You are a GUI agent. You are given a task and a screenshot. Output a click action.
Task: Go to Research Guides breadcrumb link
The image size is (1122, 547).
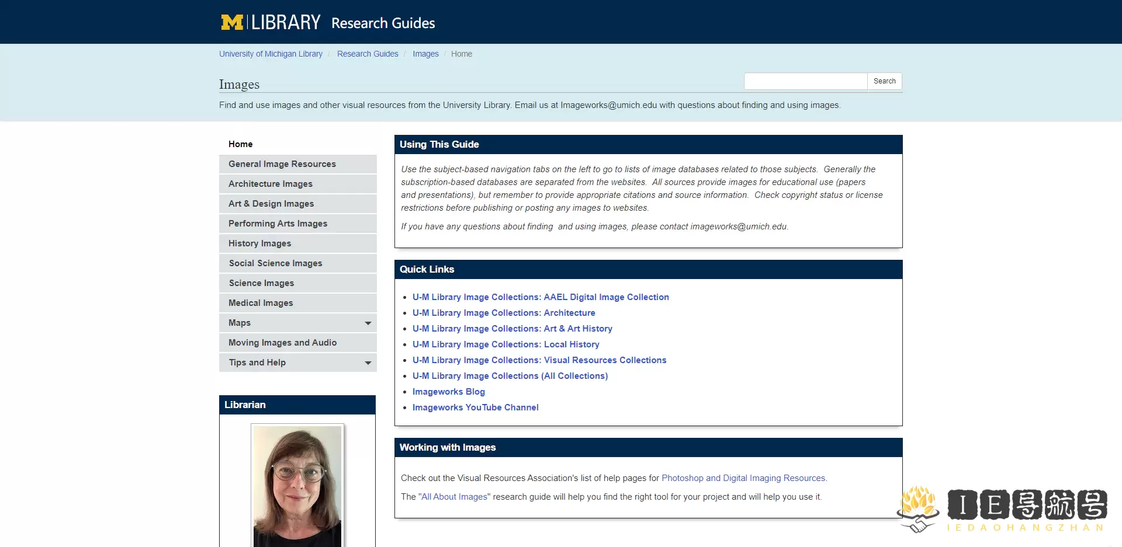[368, 54]
